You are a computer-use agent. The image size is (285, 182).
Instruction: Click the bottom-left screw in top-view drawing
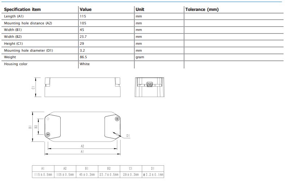(48, 134)
